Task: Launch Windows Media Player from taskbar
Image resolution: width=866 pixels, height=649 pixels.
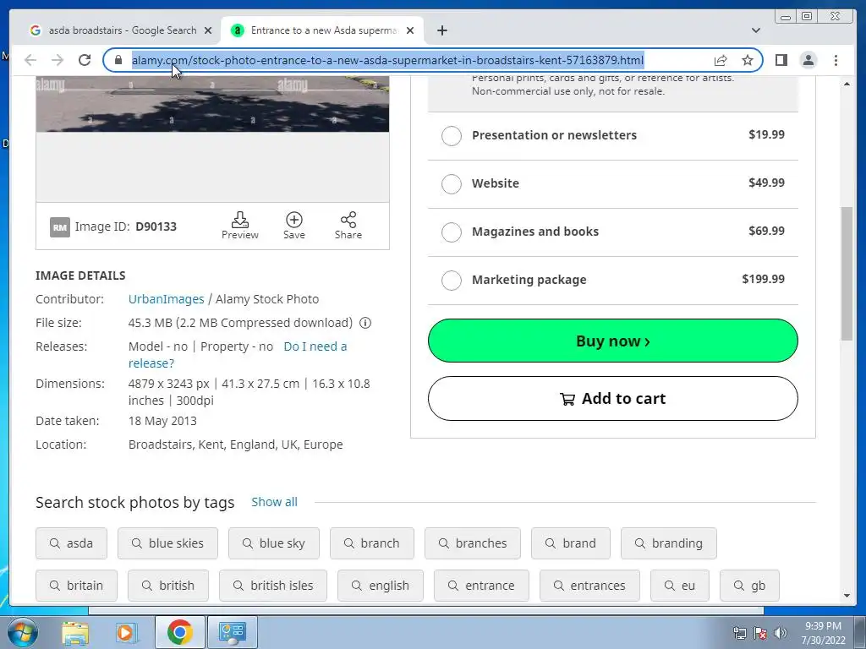Action: 126,632
